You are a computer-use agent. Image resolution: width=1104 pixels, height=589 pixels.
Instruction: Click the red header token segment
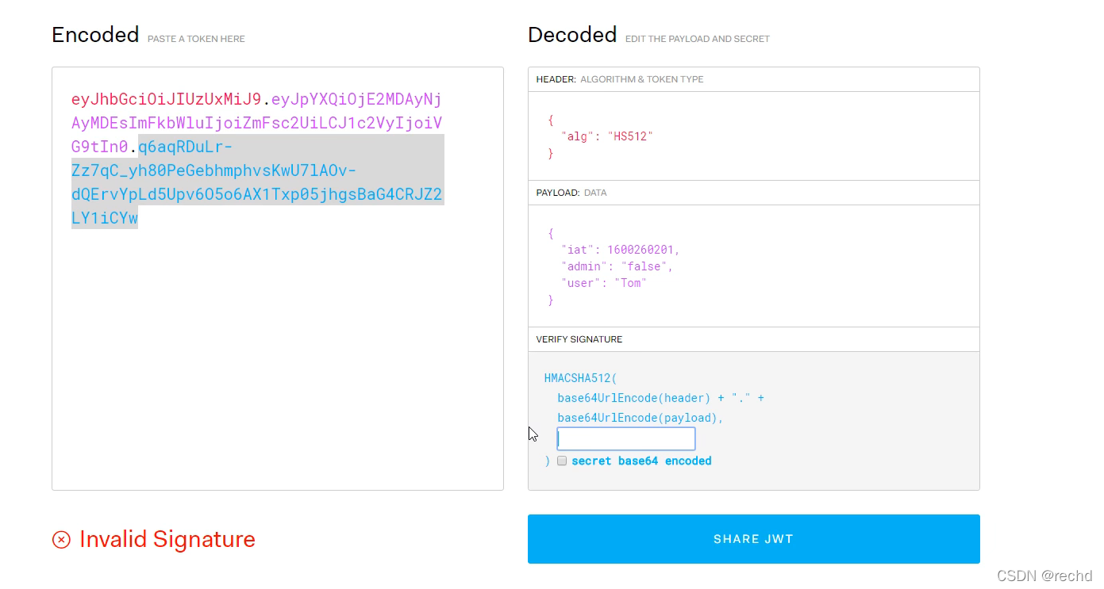pos(166,100)
